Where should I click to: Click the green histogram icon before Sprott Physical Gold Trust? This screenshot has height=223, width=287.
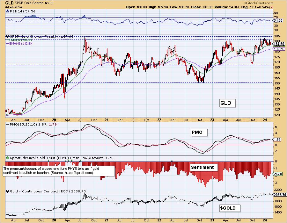pyautogui.click(x=8, y=158)
